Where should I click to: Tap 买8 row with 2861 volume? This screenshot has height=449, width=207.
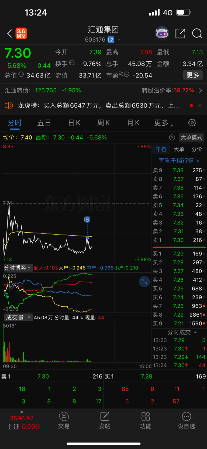tap(179, 315)
